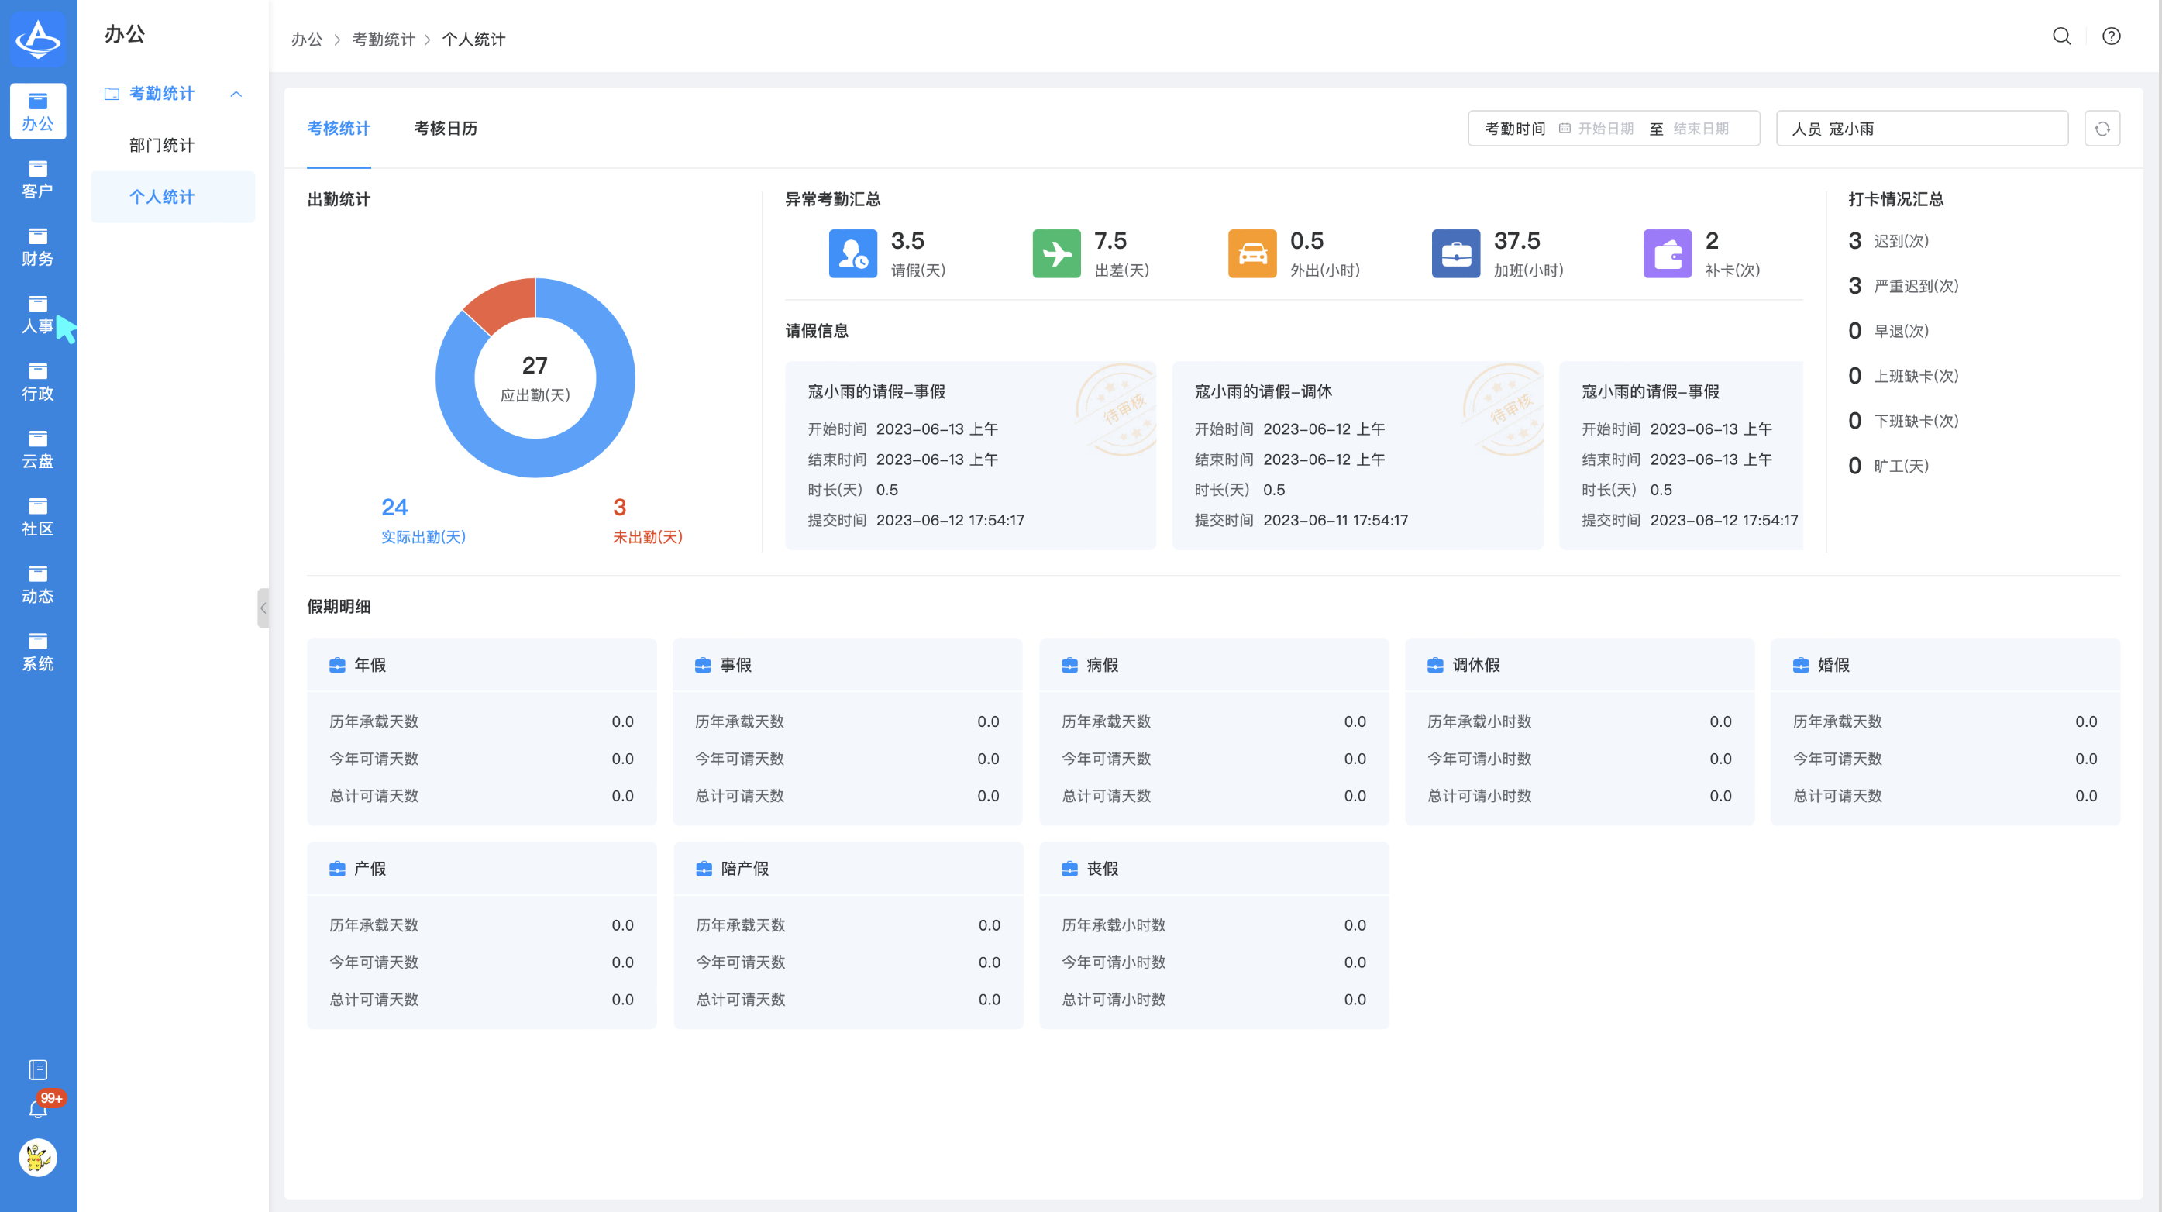Click the 加班(小时) briefcase icon
The width and height of the screenshot is (2162, 1212).
coord(1456,253)
